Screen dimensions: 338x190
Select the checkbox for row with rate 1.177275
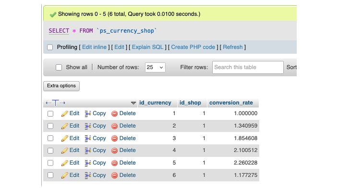pyautogui.click(x=50, y=175)
